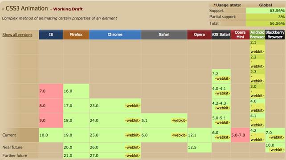Screen dimensions: 286x160
Task: Select the IE browser column header
Action: pos(51,35)
